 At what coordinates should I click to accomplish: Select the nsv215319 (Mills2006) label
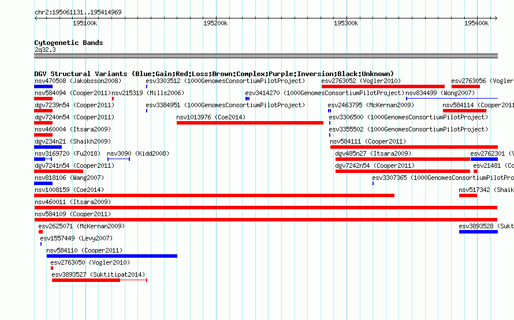click(x=148, y=93)
